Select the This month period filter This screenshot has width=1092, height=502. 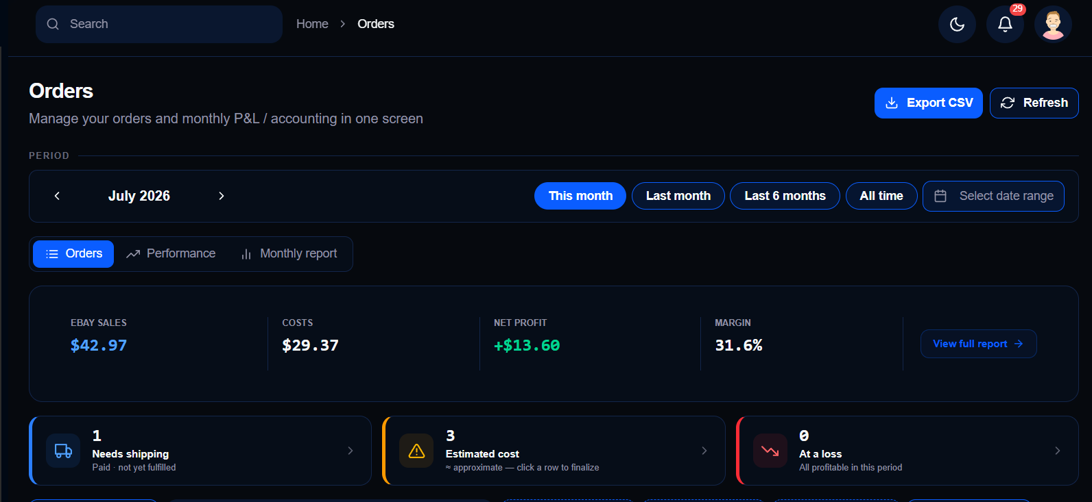pos(580,196)
